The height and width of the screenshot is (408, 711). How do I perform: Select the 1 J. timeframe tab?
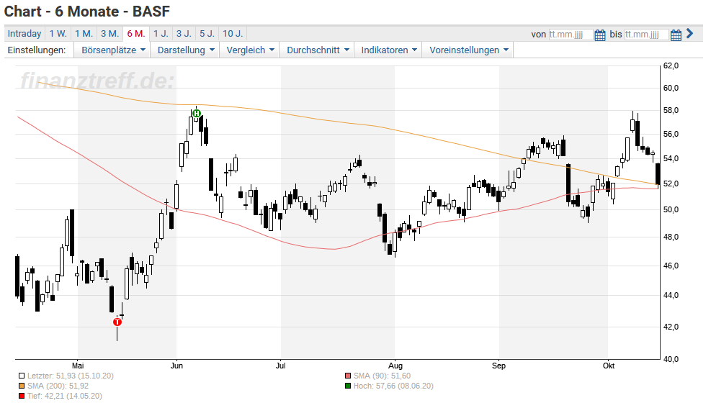click(x=161, y=34)
